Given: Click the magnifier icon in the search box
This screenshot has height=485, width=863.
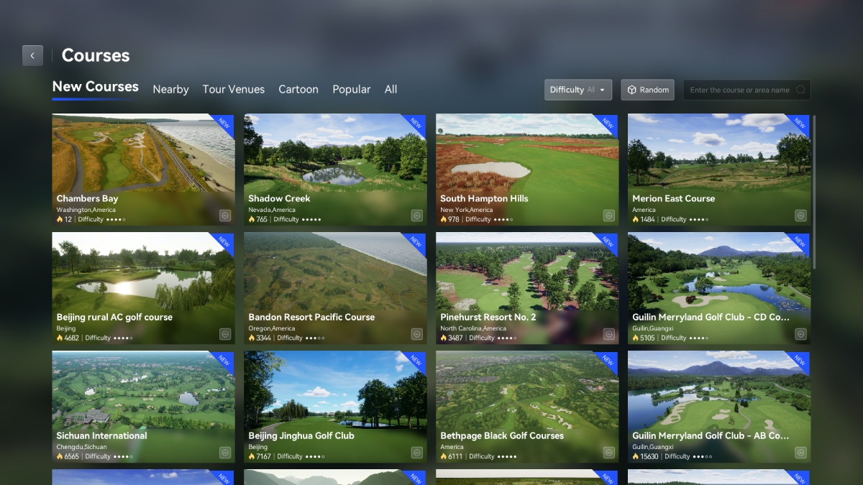Looking at the screenshot, I should tap(800, 90).
